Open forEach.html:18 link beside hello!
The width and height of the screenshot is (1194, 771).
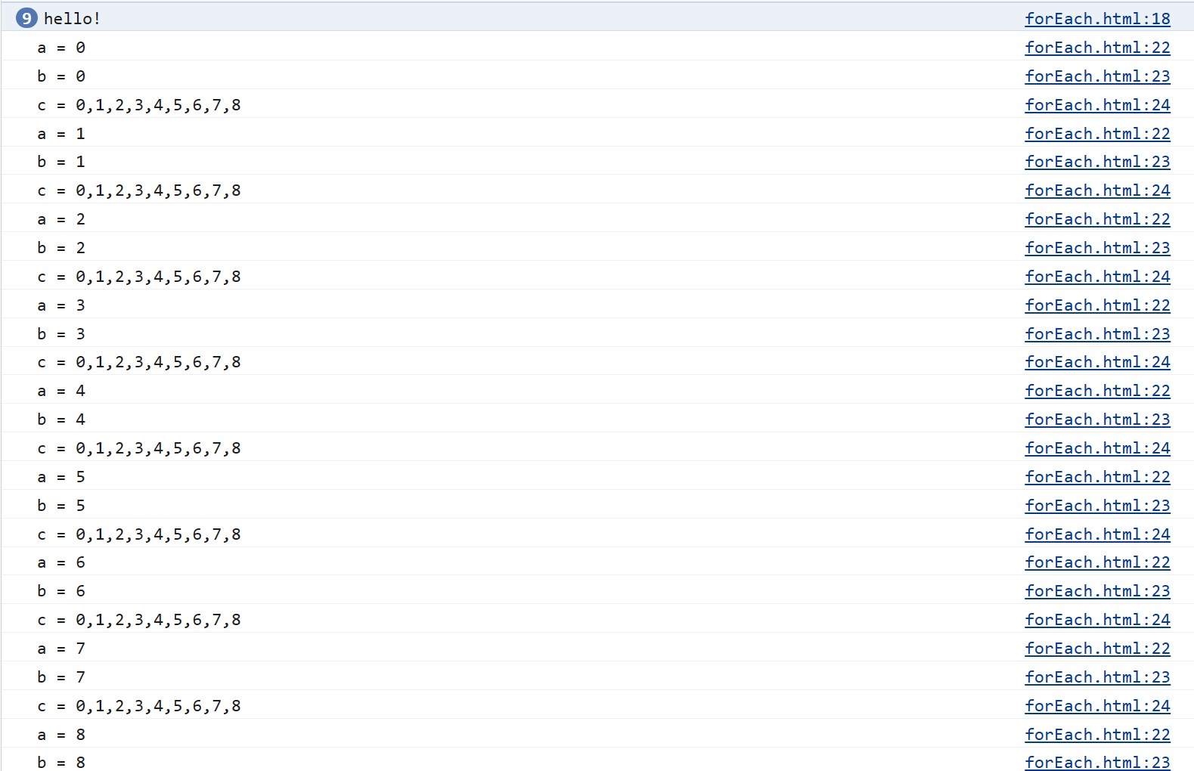(x=1097, y=18)
